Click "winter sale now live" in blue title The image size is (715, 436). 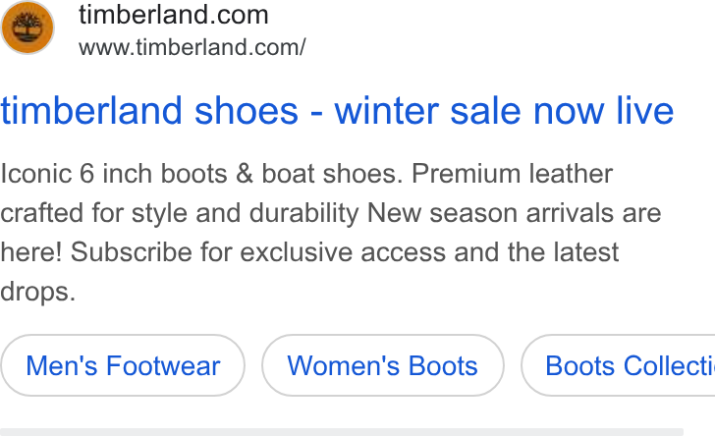tap(504, 111)
